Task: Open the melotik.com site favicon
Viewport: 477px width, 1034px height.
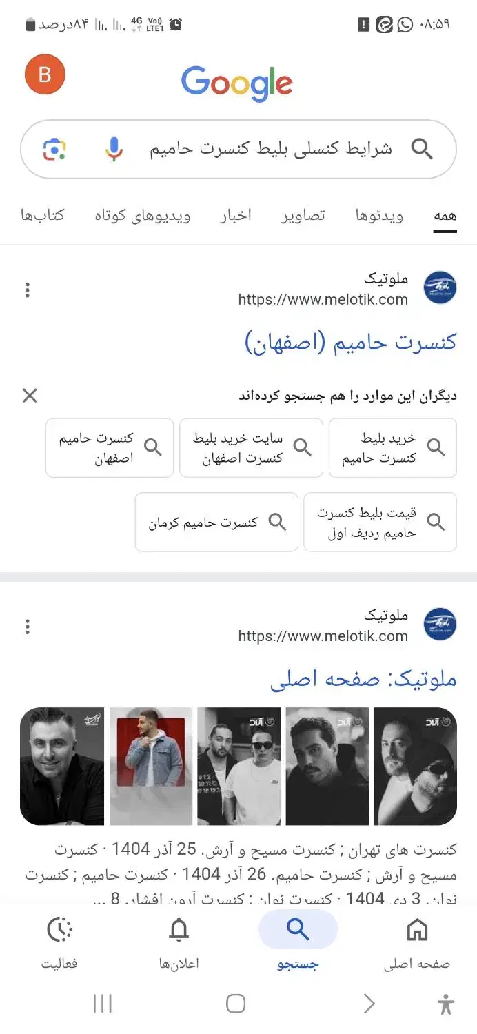Action: [440, 288]
